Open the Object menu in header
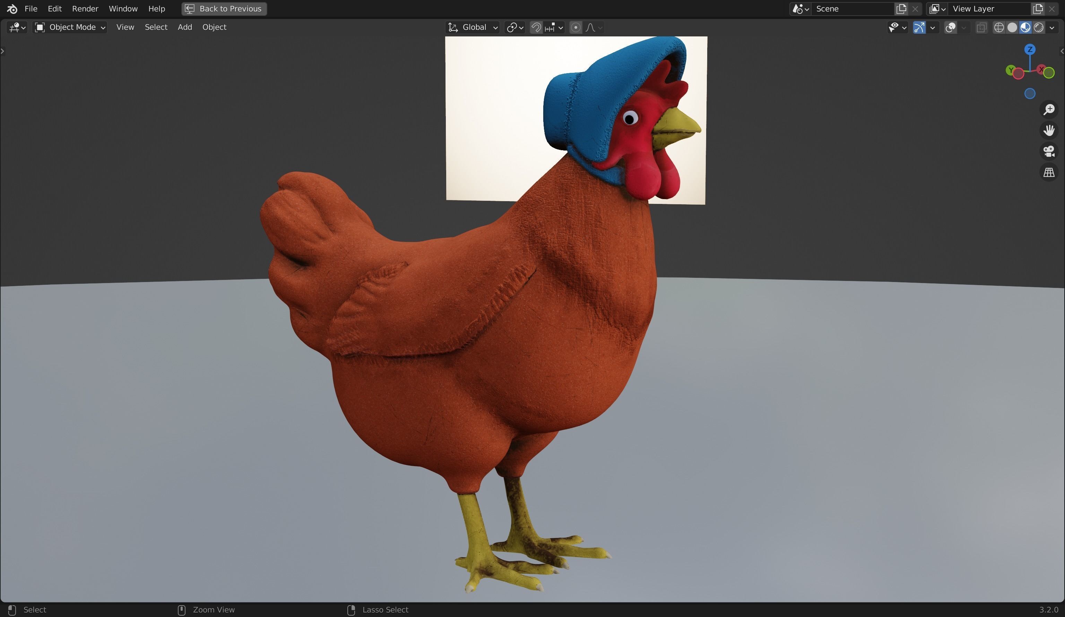The width and height of the screenshot is (1065, 617). click(214, 27)
